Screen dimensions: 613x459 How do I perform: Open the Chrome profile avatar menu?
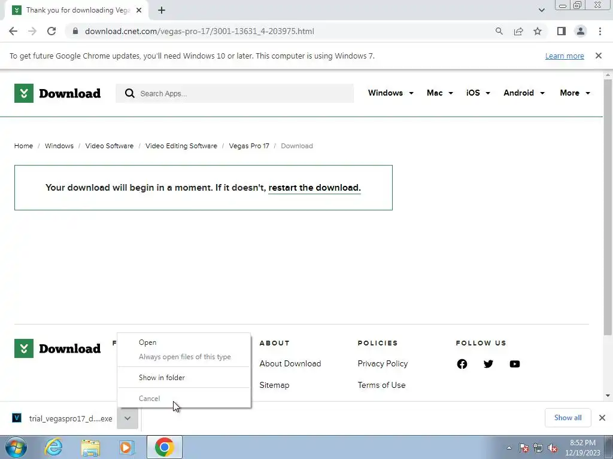(581, 31)
